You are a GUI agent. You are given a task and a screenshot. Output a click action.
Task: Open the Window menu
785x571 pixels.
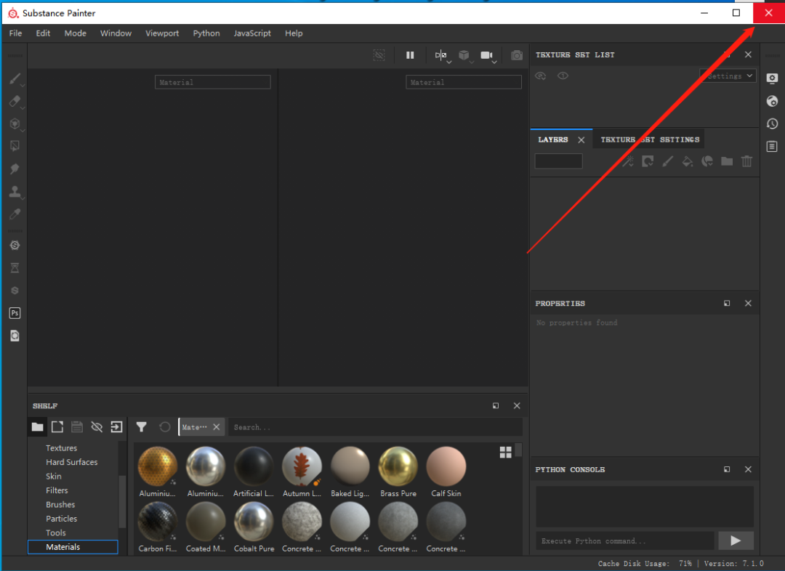(116, 33)
